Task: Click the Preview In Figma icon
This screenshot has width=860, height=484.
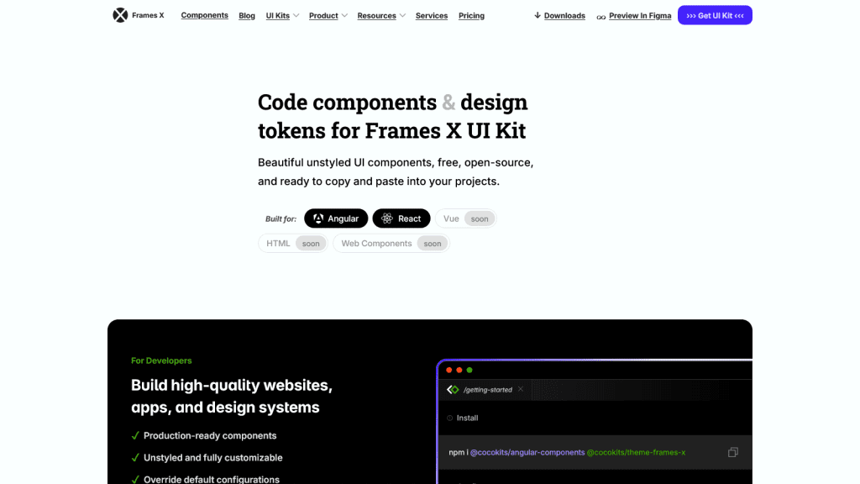Action: 600,15
